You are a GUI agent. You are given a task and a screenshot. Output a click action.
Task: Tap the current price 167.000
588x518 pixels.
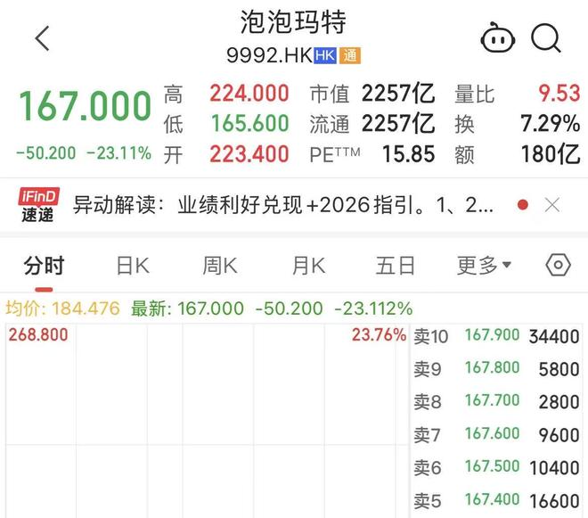click(86, 106)
